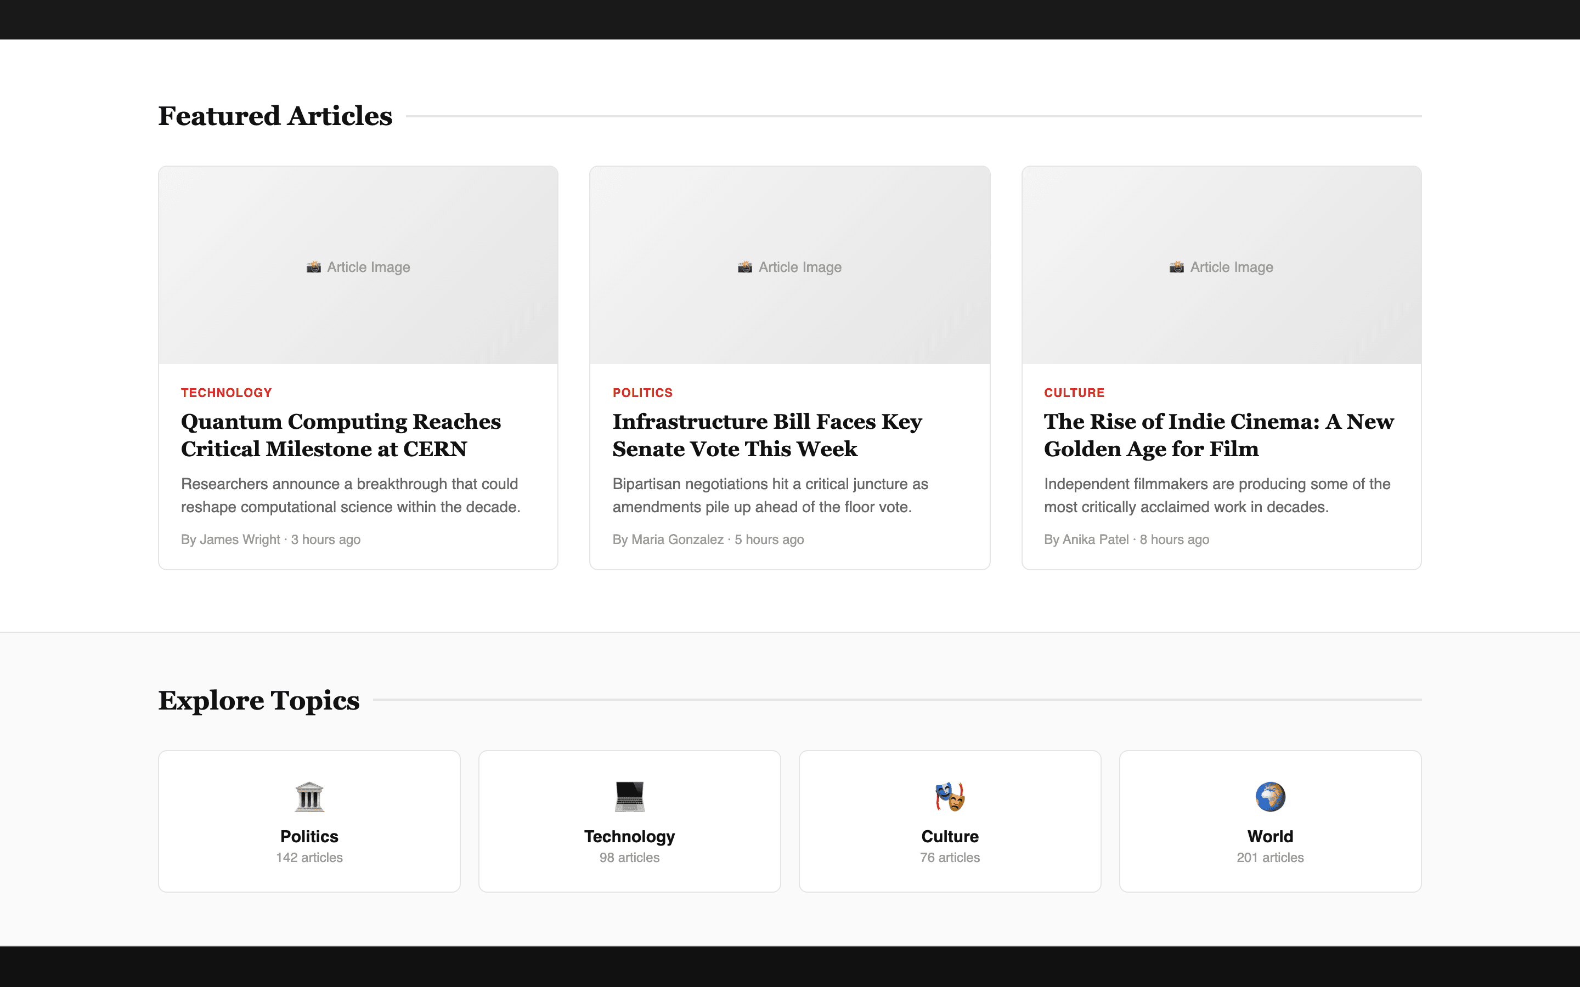This screenshot has height=987, width=1580.
Task: Click the Featured Articles section heading
Action: tap(275, 115)
